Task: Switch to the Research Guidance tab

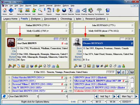Action: [95, 19]
